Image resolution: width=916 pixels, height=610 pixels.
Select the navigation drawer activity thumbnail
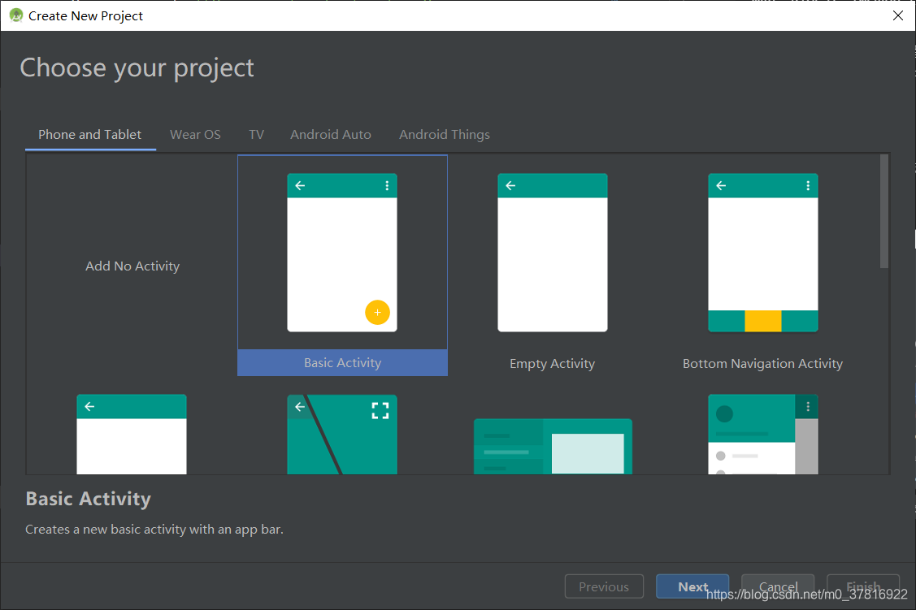pos(763,435)
